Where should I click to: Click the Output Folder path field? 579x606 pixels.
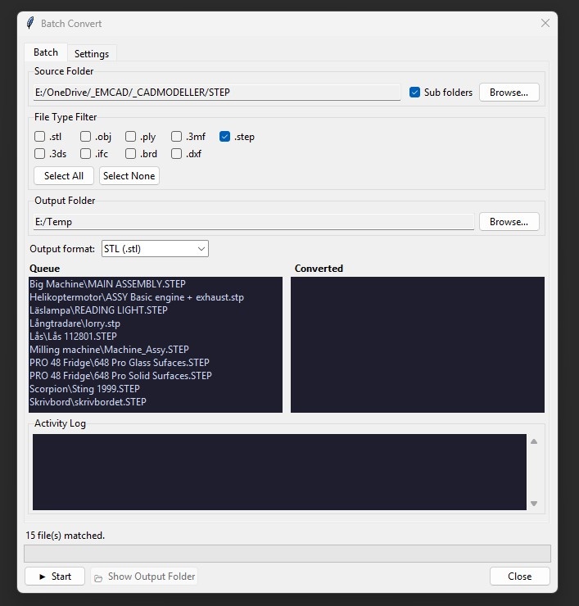253,222
